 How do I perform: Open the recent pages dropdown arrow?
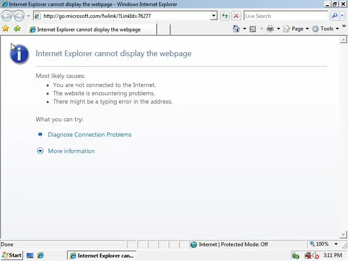pos(28,16)
